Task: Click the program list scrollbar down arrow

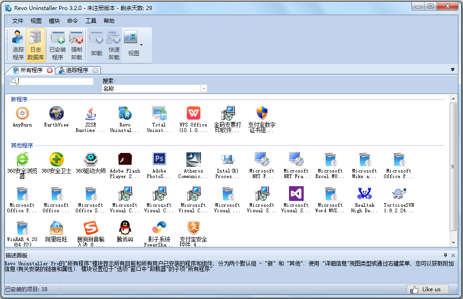Action: coord(453,243)
